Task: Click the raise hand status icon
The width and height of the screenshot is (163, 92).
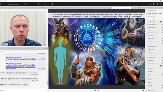Action: click(52, 4)
